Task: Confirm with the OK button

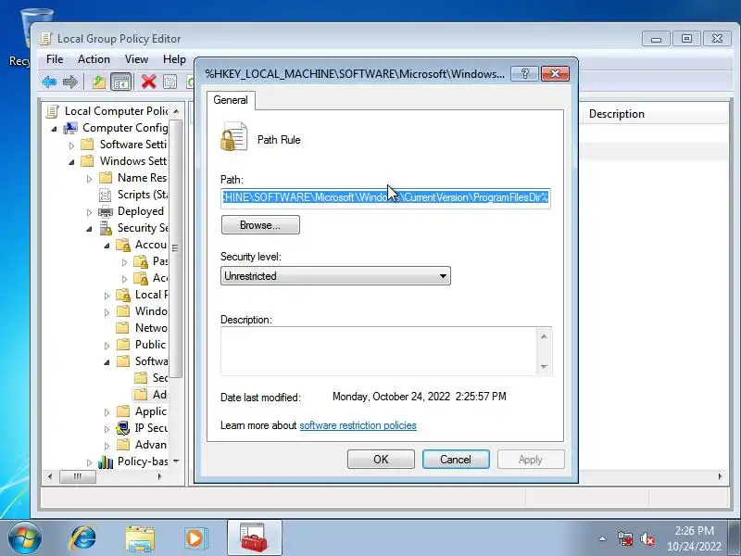Action: 381,459
